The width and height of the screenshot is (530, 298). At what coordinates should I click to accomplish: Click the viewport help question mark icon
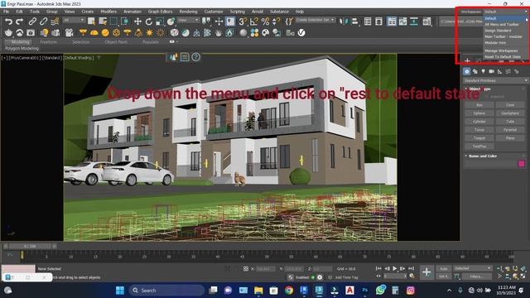click(195, 57)
